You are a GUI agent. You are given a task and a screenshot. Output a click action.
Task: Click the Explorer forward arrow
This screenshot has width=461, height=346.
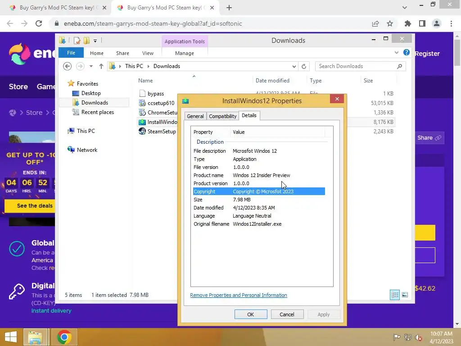point(80,66)
